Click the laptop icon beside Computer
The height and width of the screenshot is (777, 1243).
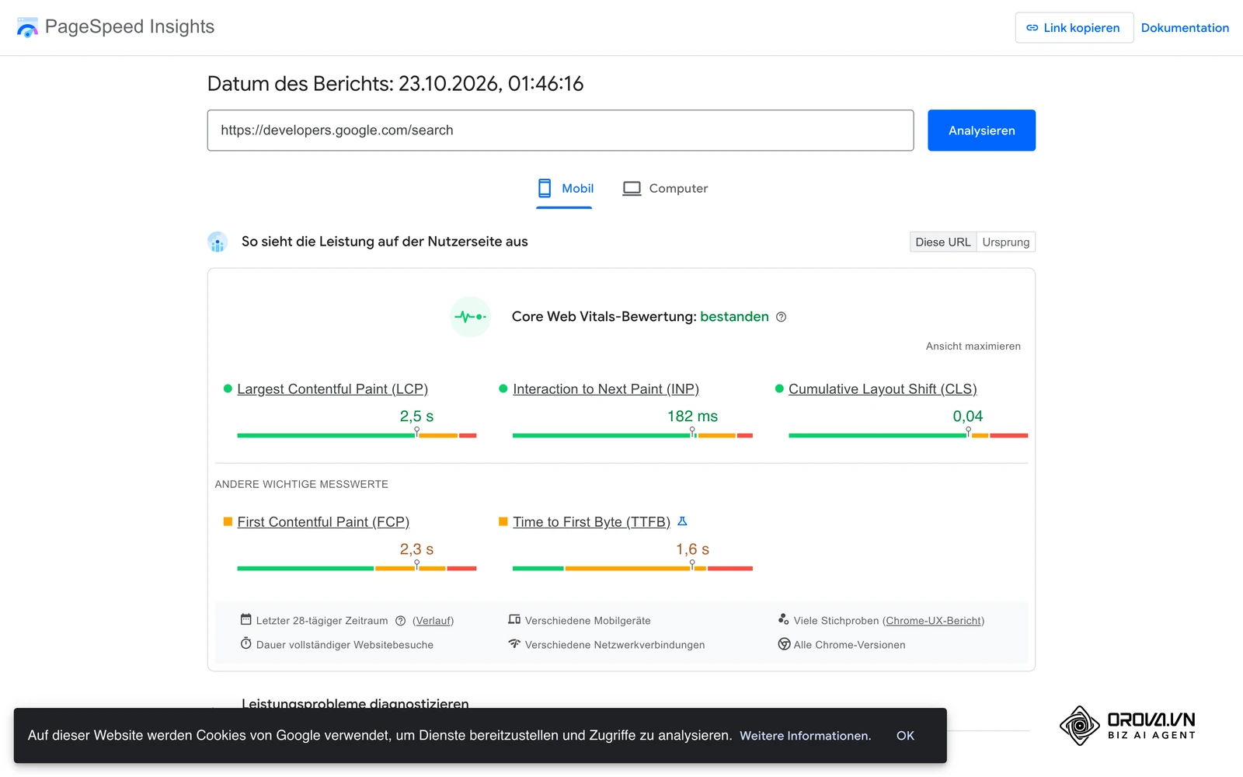[x=632, y=189]
